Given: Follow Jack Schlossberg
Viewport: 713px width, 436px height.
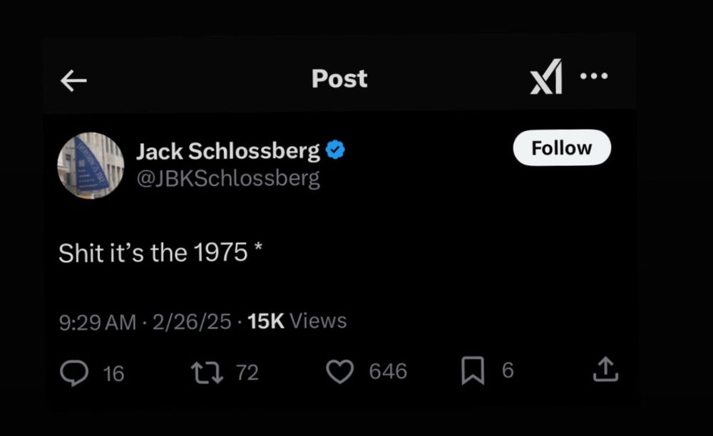Looking at the screenshot, I should (561, 147).
